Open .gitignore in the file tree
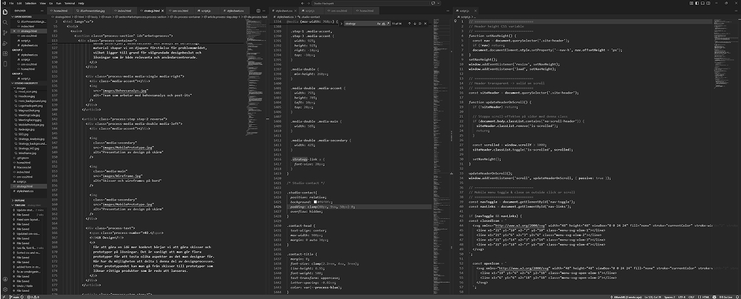The image size is (741, 299). coord(20,158)
